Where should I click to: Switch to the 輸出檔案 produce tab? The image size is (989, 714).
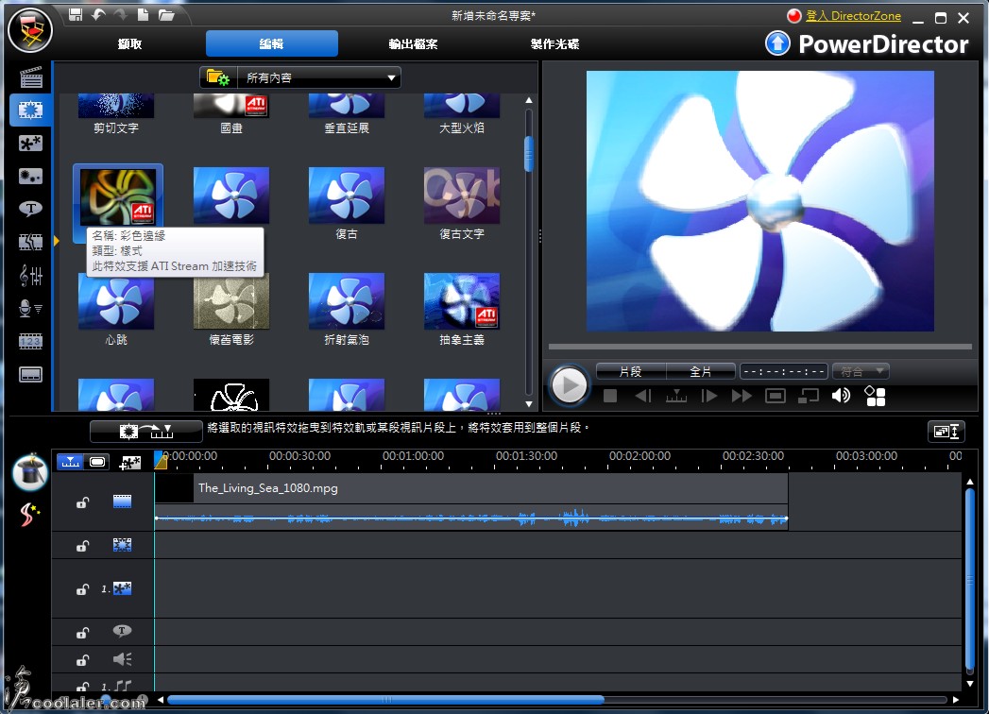413,43
